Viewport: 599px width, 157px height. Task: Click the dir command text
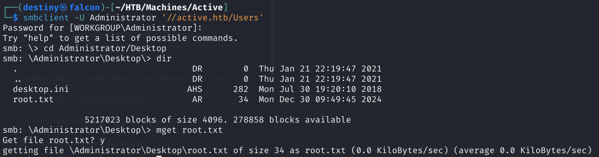coord(164,58)
